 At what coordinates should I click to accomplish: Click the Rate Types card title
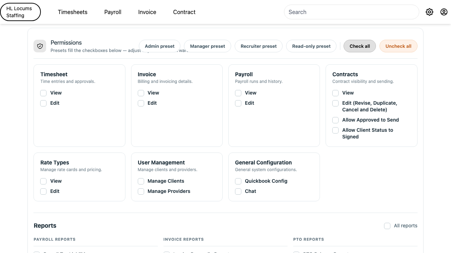pos(55,163)
